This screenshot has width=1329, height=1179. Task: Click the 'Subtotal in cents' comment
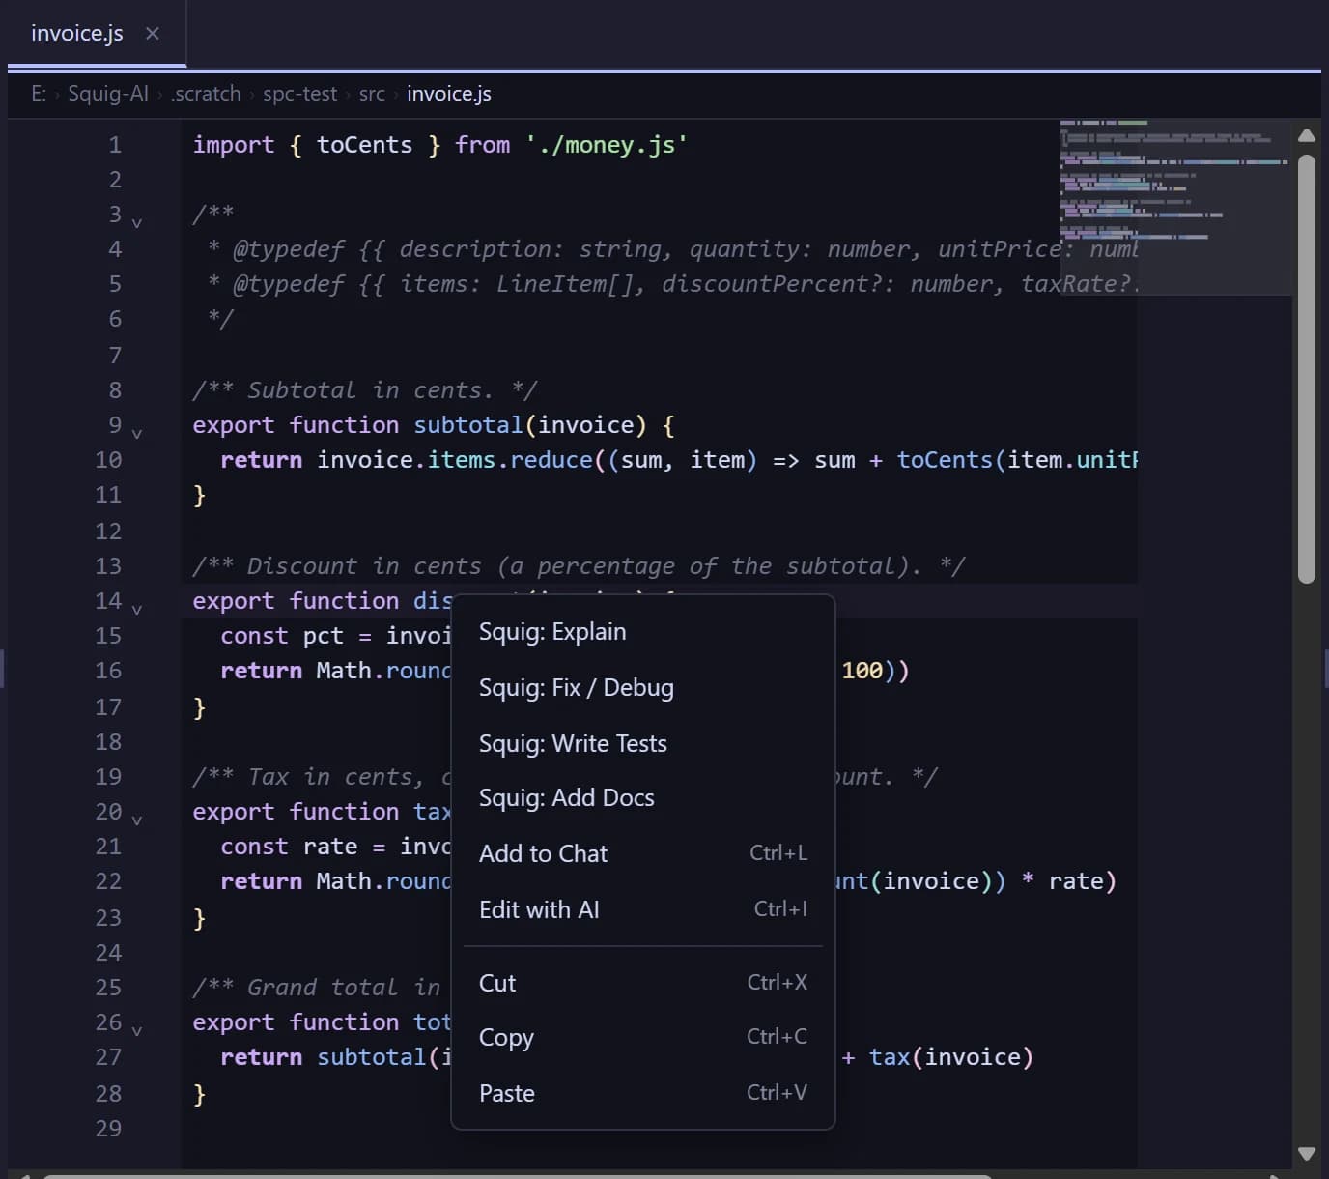(364, 390)
